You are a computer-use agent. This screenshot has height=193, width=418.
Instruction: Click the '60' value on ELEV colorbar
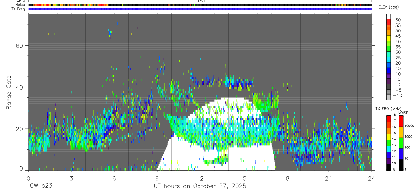(x=397, y=20)
